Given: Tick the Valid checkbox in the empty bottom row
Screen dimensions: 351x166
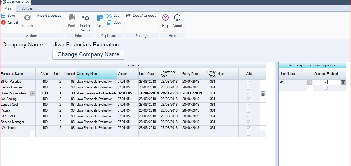Looking at the screenshot, I should tap(248, 134).
